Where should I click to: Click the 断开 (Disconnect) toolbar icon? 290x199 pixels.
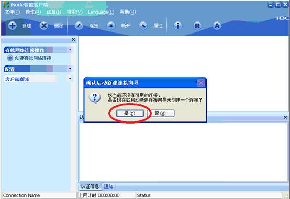(x=111, y=26)
